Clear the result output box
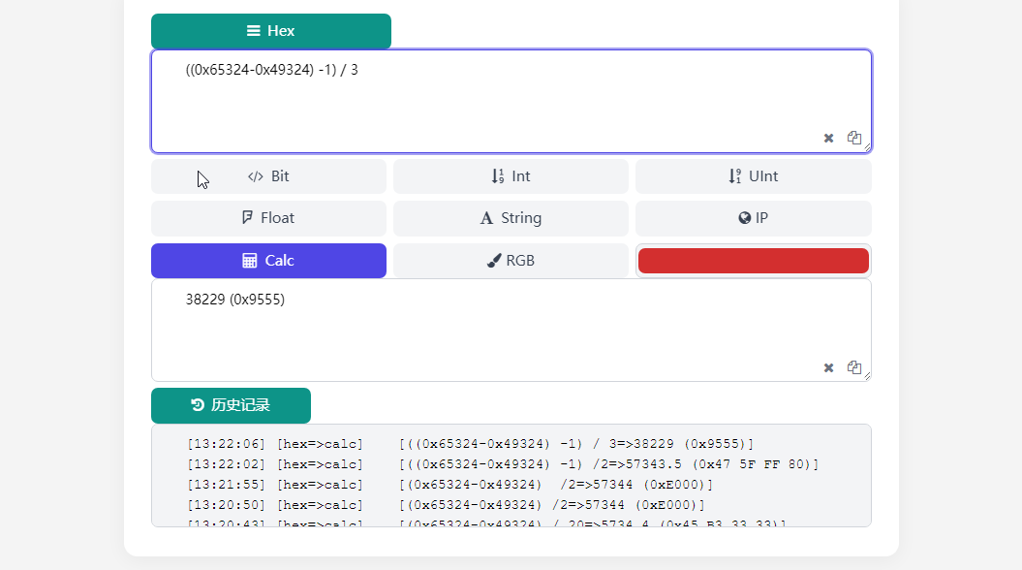This screenshot has width=1022, height=570. point(828,367)
